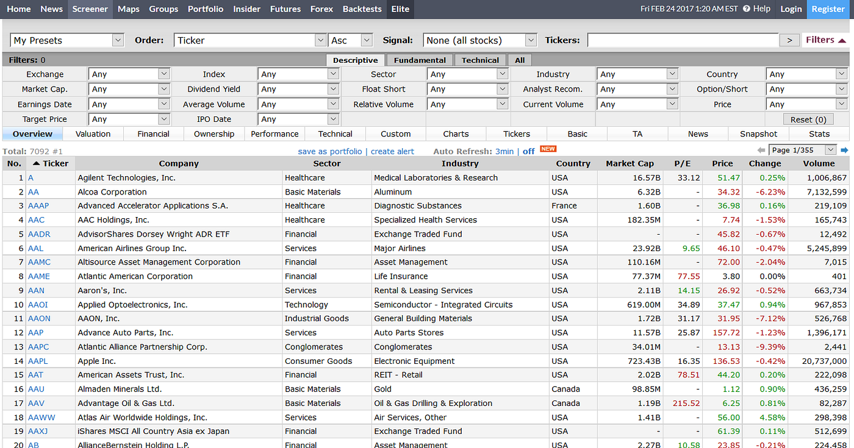Open the IPO Date filter dropdown

pos(298,119)
